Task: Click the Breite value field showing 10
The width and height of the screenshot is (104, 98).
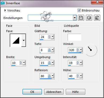Action: [15, 63]
